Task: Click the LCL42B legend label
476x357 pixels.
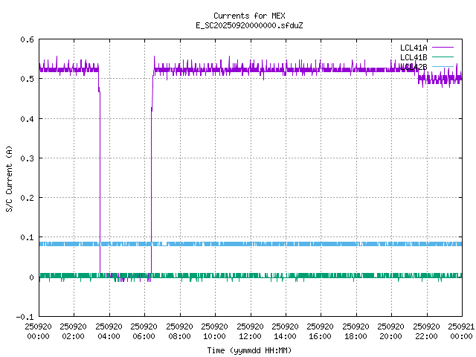Action: (413, 66)
